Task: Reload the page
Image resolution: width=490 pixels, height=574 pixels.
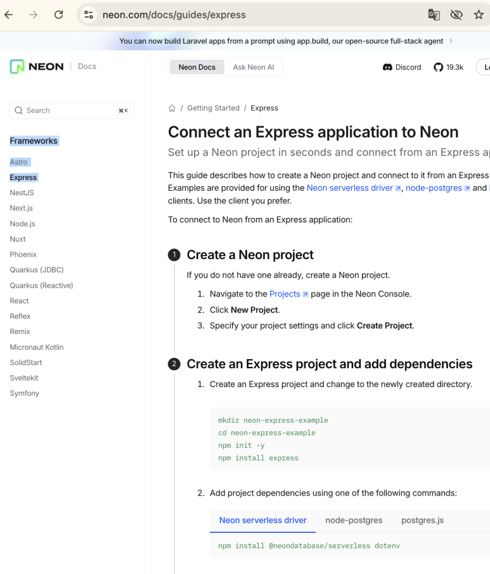Action: pyautogui.click(x=58, y=15)
